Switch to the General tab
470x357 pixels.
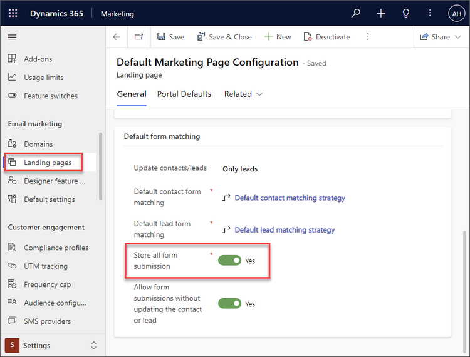132,94
